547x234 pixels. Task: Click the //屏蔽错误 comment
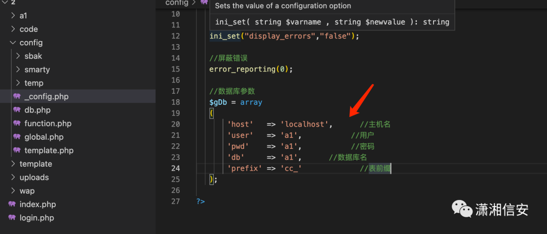(228, 58)
